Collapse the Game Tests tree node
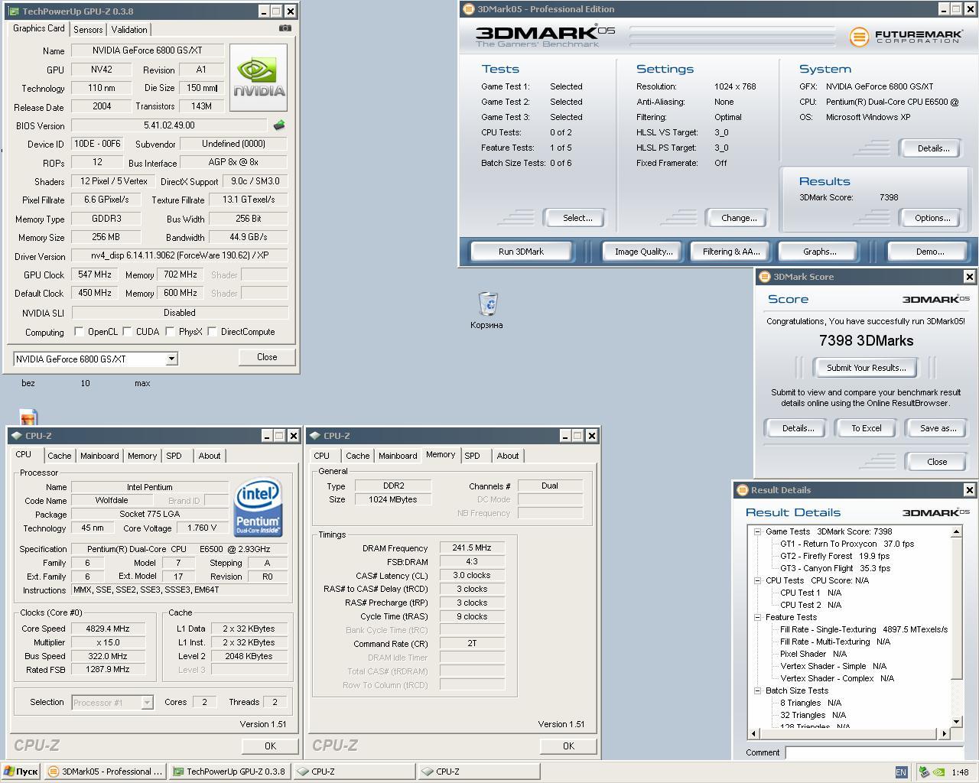 point(757,531)
